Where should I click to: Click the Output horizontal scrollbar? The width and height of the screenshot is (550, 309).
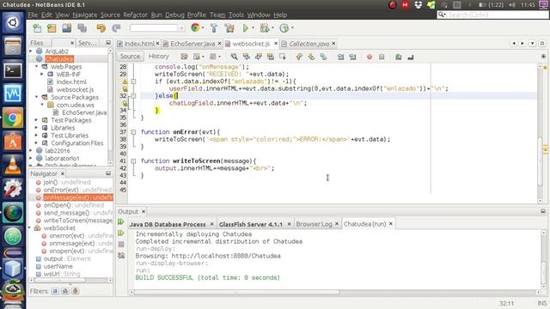point(236,292)
